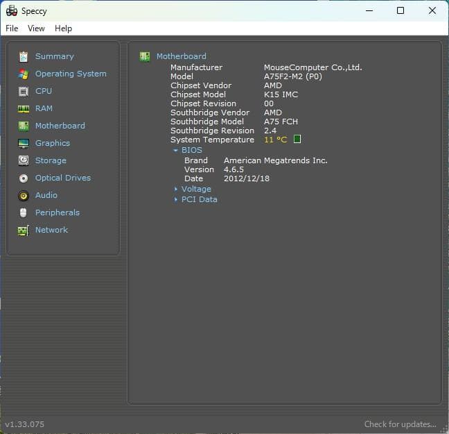Viewport: 449px width, 434px height.
Task: Click the model value A75F2-M2 (P0)
Action: click(293, 76)
